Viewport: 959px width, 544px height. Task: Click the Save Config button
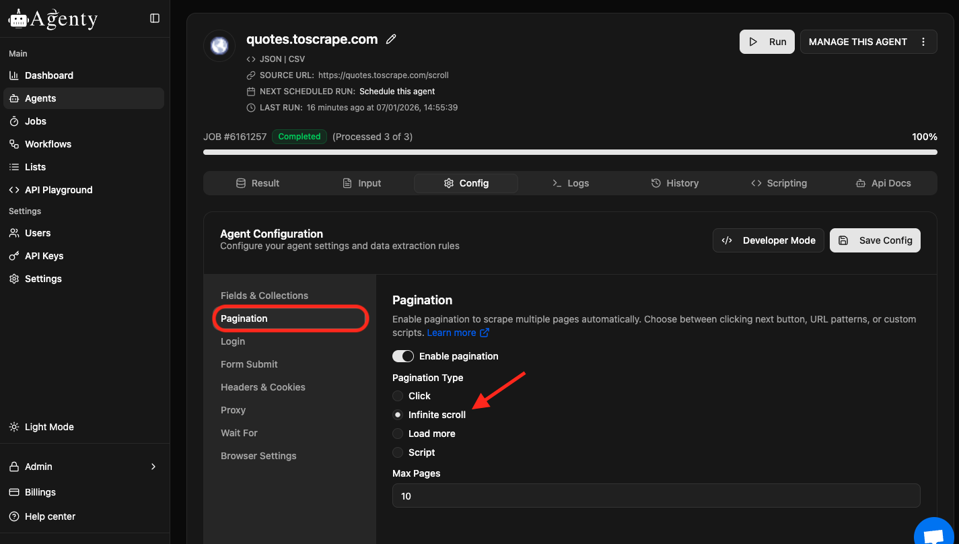click(x=875, y=240)
